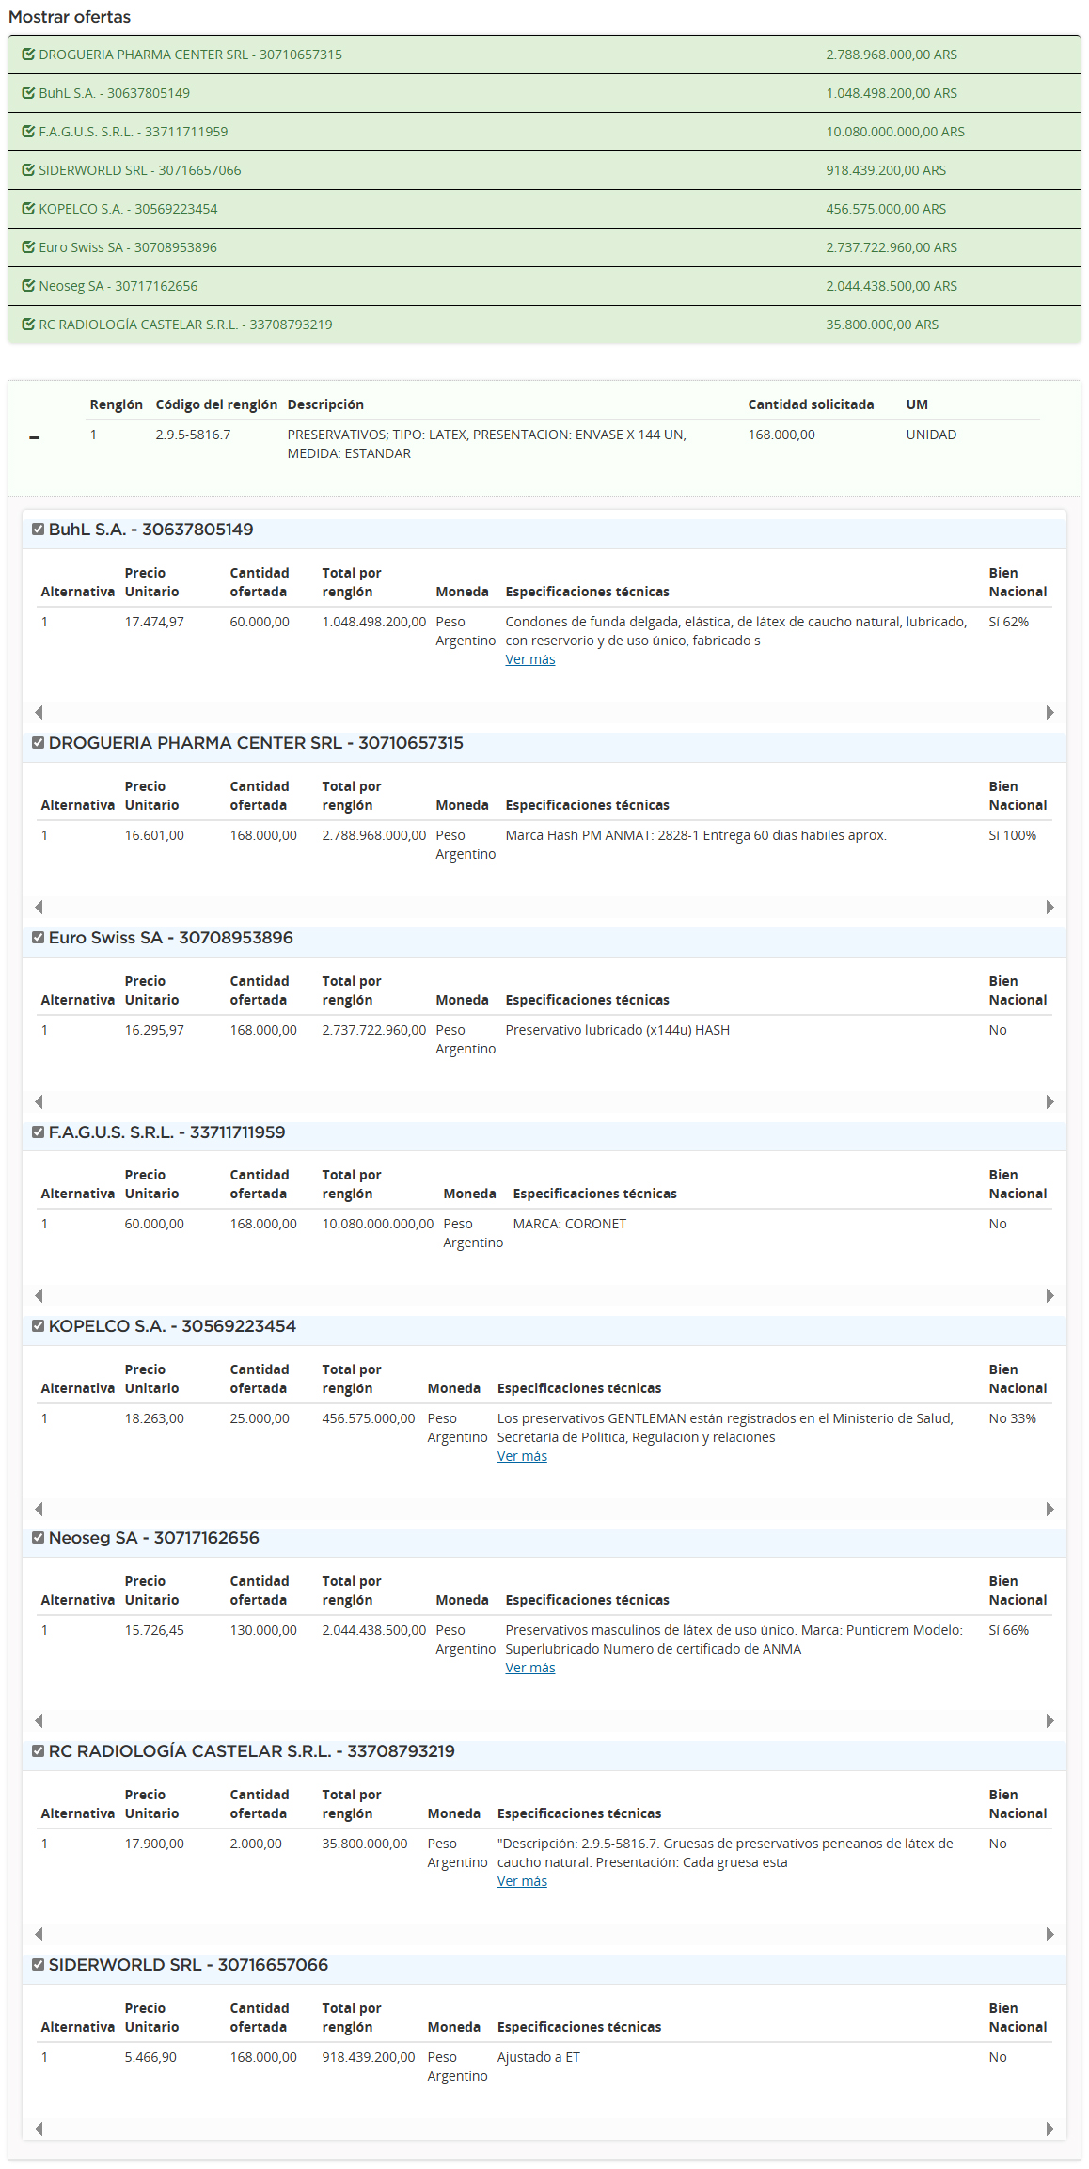Click the check icon beside Neoseg SA summary row
1089x2169 pixels.
[x=28, y=286]
